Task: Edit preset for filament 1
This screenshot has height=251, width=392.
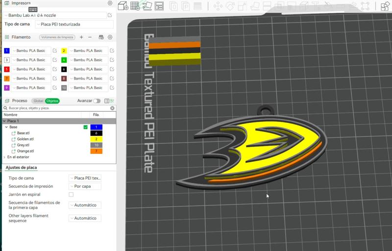Action: point(55,51)
